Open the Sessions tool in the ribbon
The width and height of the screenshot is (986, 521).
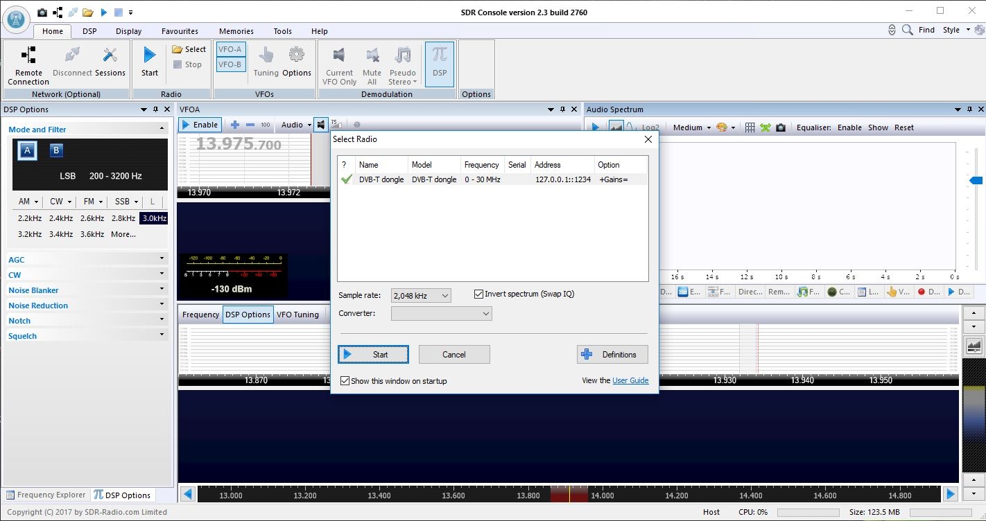point(110,62)
